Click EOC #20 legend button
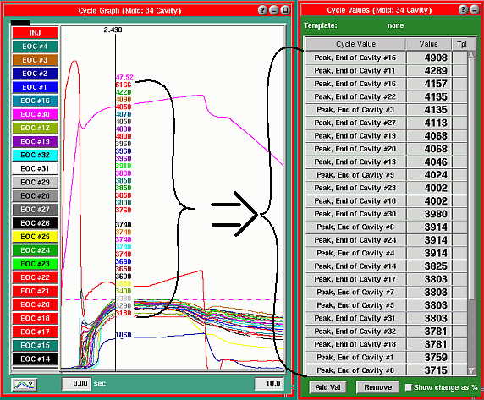This screenshot has height=400, width=484. click(36, 304)
